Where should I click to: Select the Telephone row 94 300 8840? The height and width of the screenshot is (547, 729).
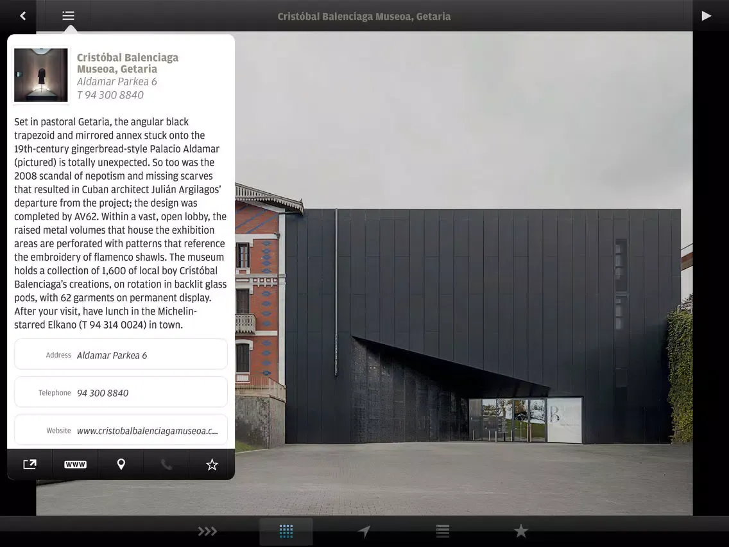click(121, 392)
